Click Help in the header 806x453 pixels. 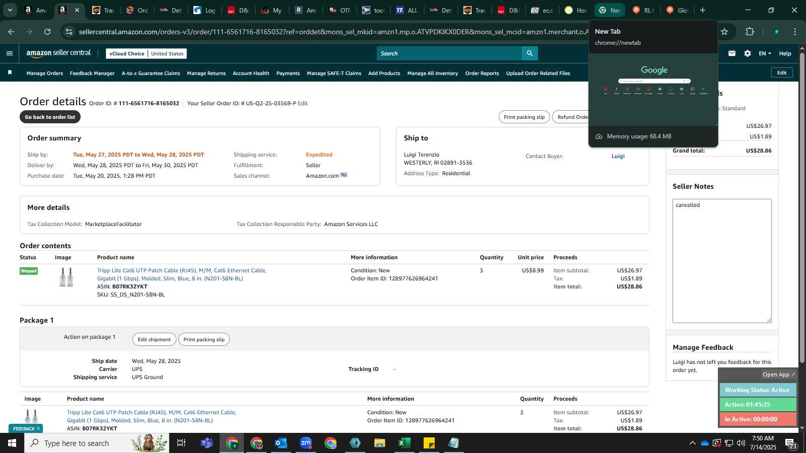coord(785,53)
